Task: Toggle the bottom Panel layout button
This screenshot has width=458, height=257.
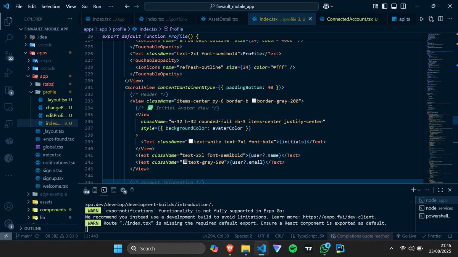Action: click(394, 6)
